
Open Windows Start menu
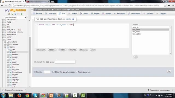4,95
